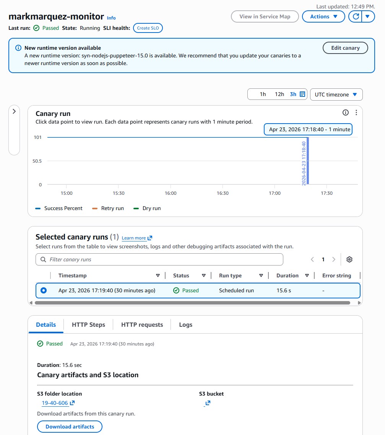Open the Canary run vertical ellipsis menu

click(356, 112)
